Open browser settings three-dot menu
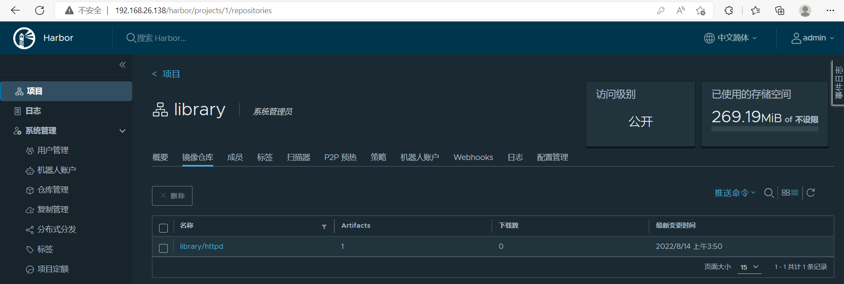 pos(830,11)
